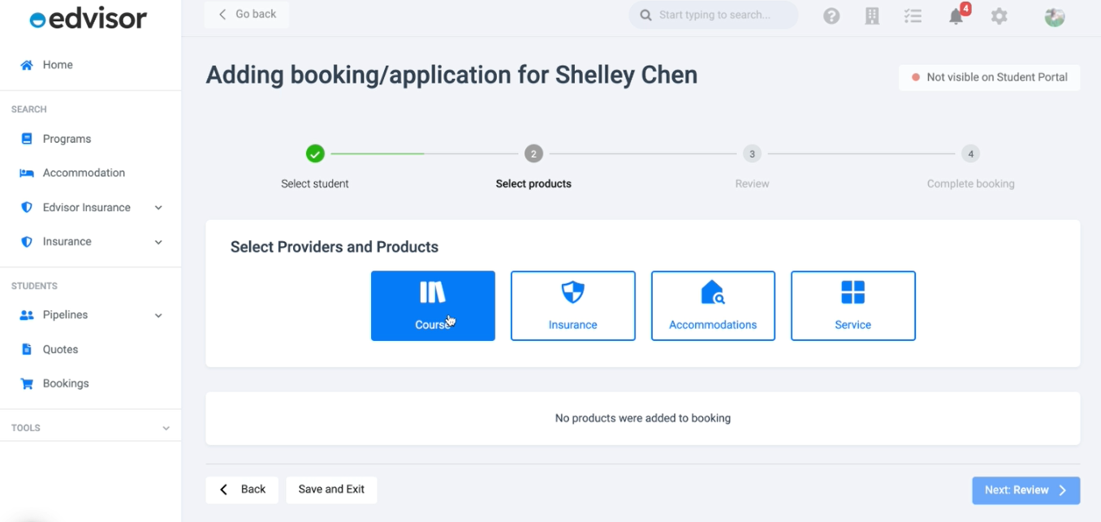This screenshot has height=522, width=1101.
Task: Click the No products were added message
Action: point(643,418)
